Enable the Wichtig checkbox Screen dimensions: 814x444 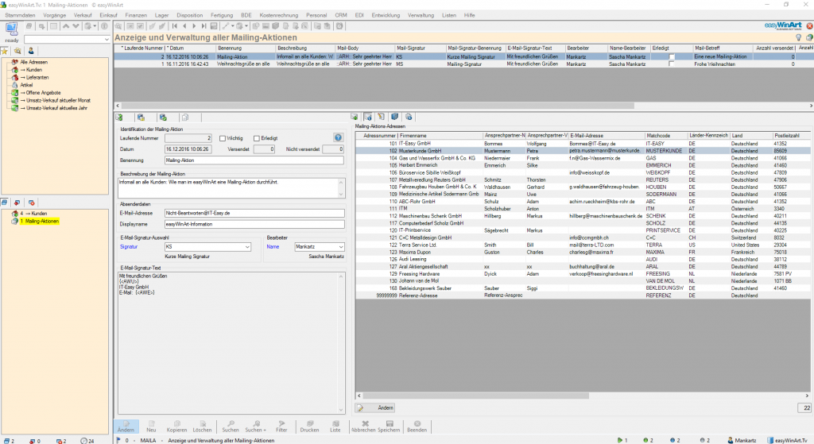pos(222,137)
